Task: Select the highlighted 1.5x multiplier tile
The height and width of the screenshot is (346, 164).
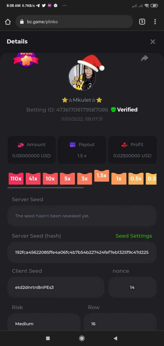Action: [x=101, y=176]
